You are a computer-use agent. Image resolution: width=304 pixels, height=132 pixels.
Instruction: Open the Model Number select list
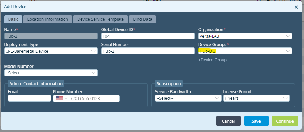coord(51,73)
